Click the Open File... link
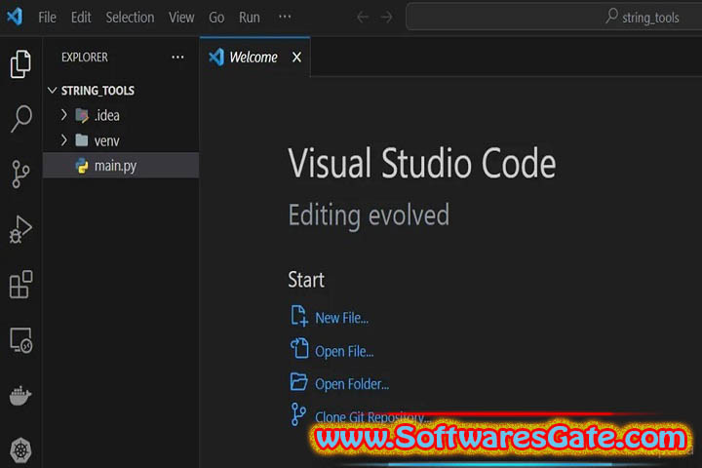 point(344,352)
